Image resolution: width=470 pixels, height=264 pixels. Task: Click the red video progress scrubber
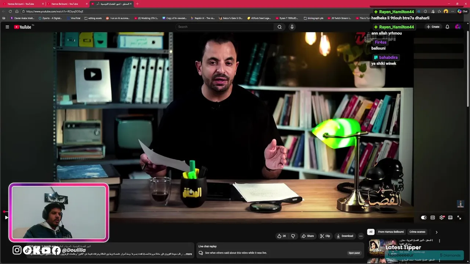(4, 212)
